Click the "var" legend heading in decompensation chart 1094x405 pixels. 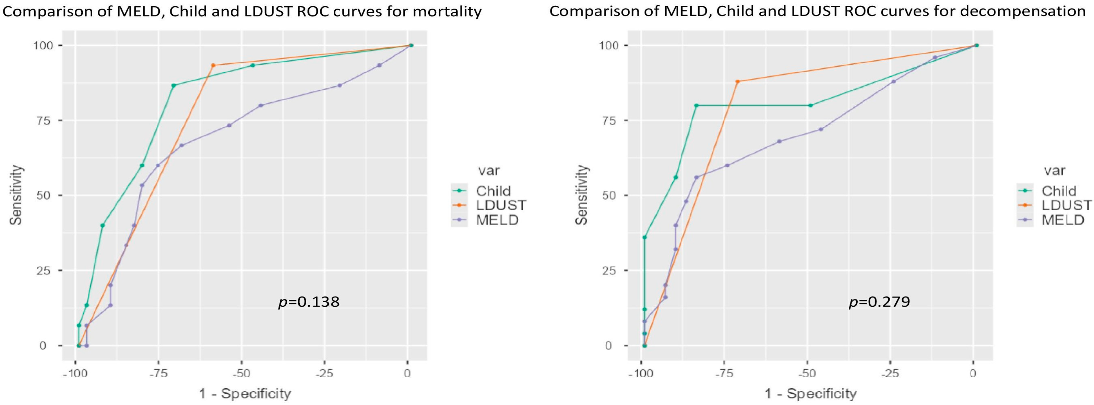[1055, 170]
